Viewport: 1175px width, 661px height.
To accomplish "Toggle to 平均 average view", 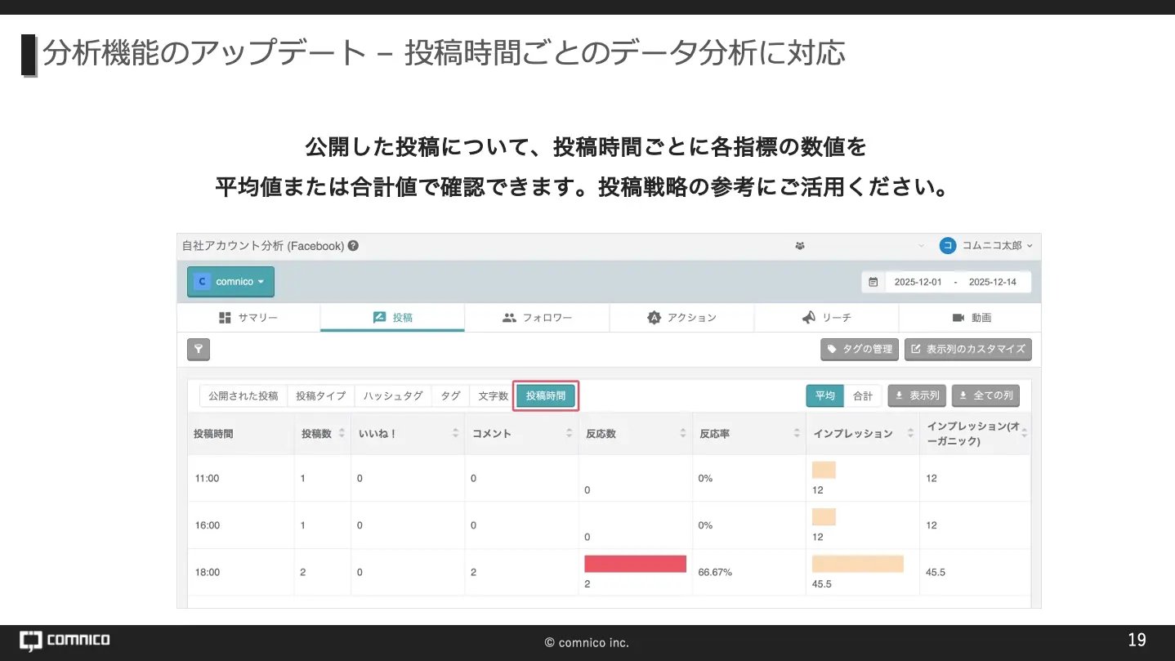I will pos(824,395).
